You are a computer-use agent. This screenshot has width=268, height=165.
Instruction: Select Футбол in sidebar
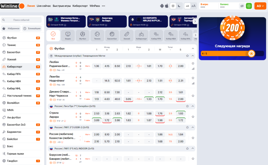pos(21,38)
